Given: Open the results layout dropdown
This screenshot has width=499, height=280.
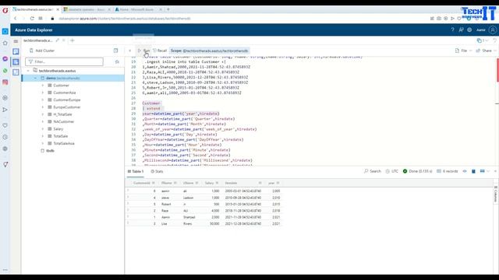Looking at the screenshot, I should [x=485, y=171].
